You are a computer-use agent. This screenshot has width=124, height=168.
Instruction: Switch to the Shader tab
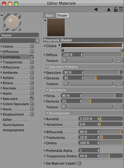[x=62, y=15]
